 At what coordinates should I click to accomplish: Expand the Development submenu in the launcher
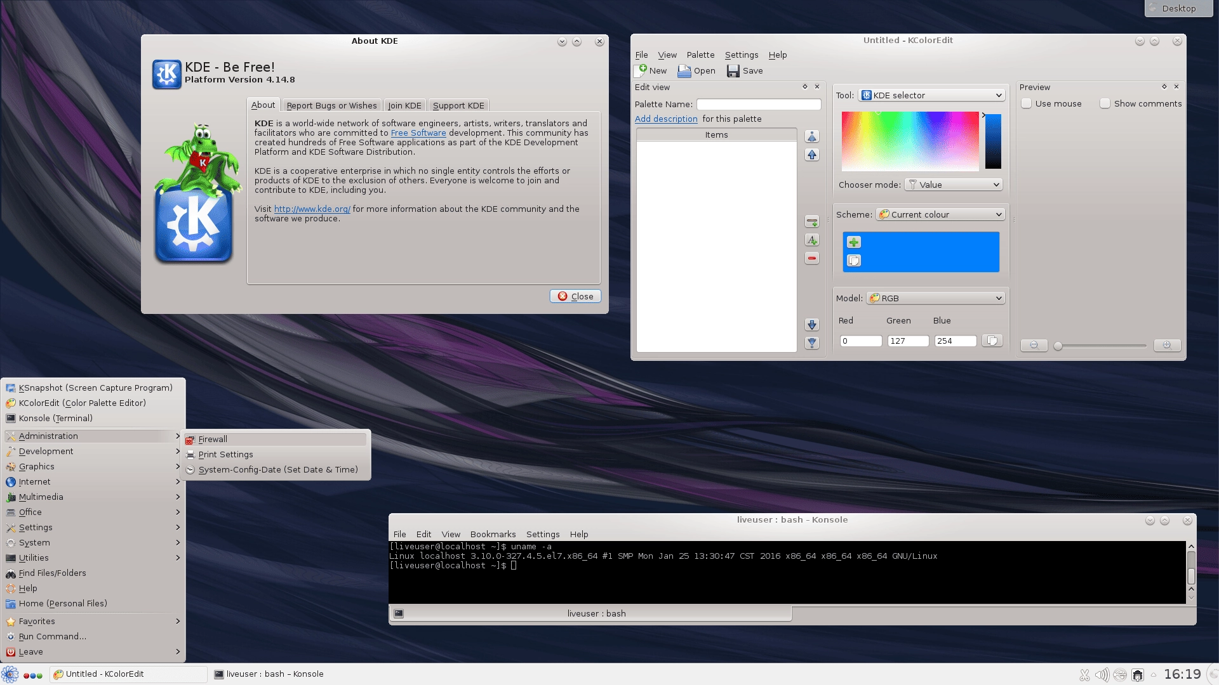pyautogui.click(x=93, y=451)
